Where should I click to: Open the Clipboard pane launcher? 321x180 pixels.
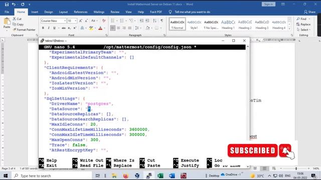point(37,35)
